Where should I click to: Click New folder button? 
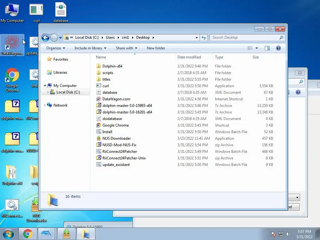pos(156,48)
